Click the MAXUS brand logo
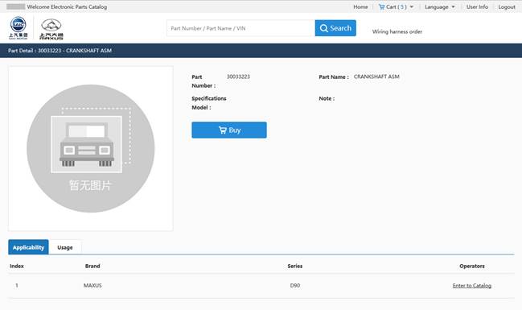The image size is (522, 310). pos(51,29)
